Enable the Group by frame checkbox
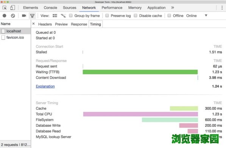226x148 pixels. [71, 15]
